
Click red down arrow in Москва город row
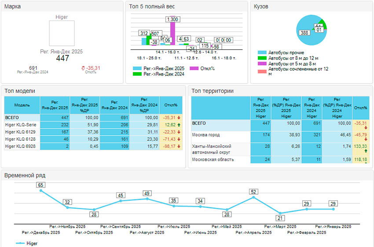point(366,139)
